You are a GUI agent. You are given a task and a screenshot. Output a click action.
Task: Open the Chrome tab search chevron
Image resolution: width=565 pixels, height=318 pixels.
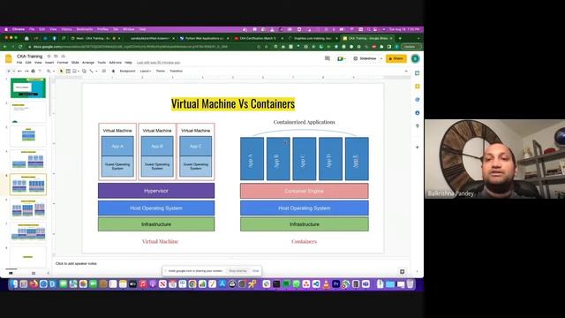418,38
